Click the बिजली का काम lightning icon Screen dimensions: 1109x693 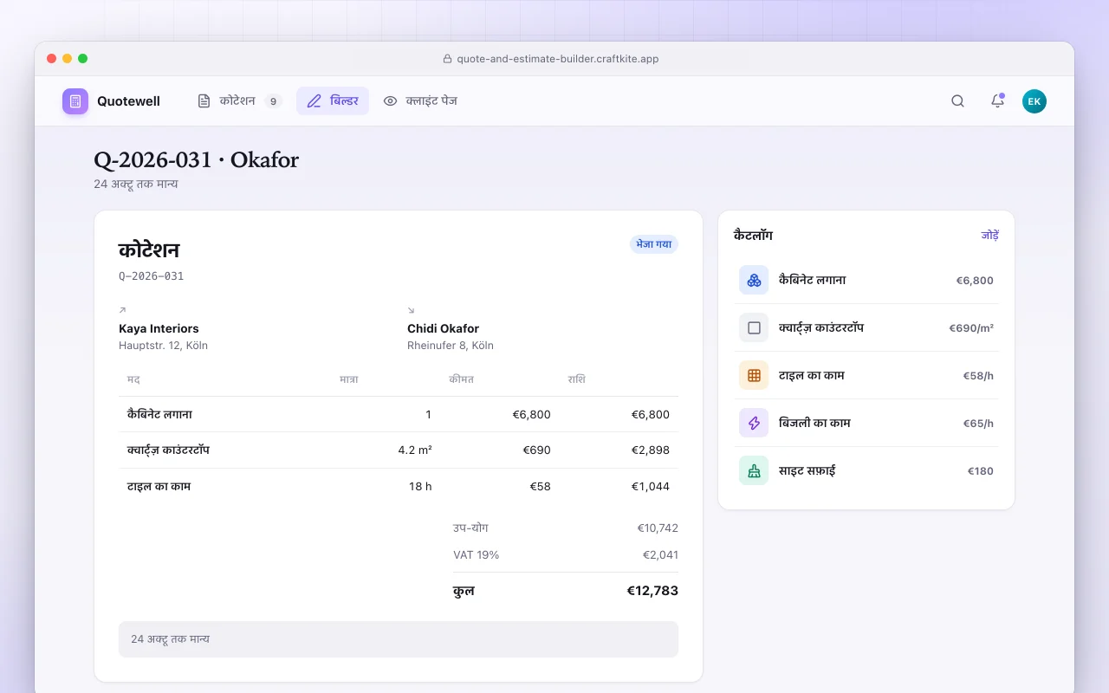click(754, 424)
